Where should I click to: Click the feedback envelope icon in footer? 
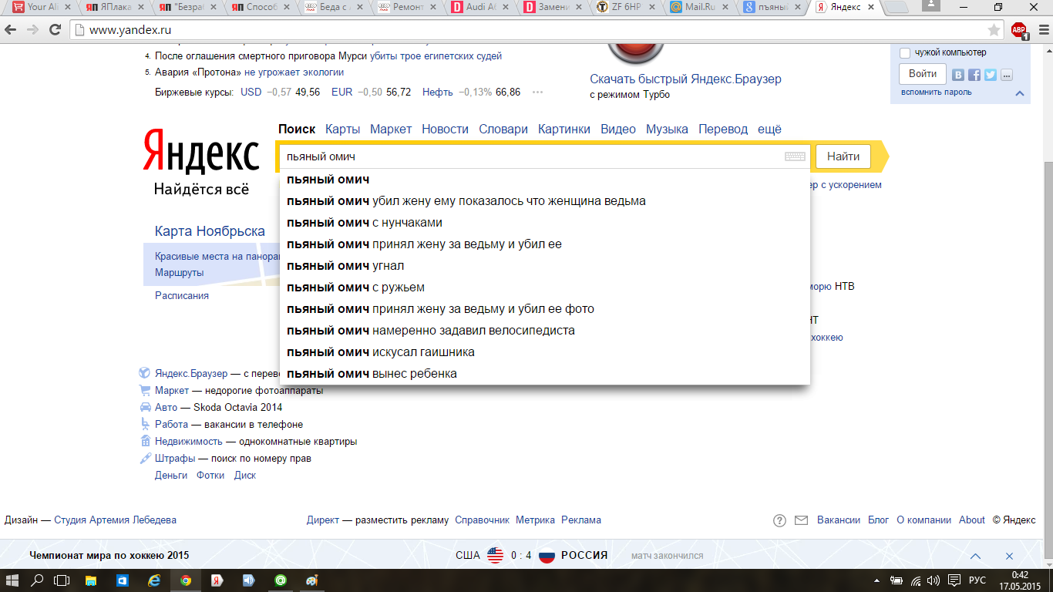(x=801, y=520)
